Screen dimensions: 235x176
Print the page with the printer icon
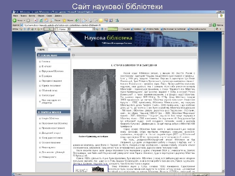pos(90,20)
